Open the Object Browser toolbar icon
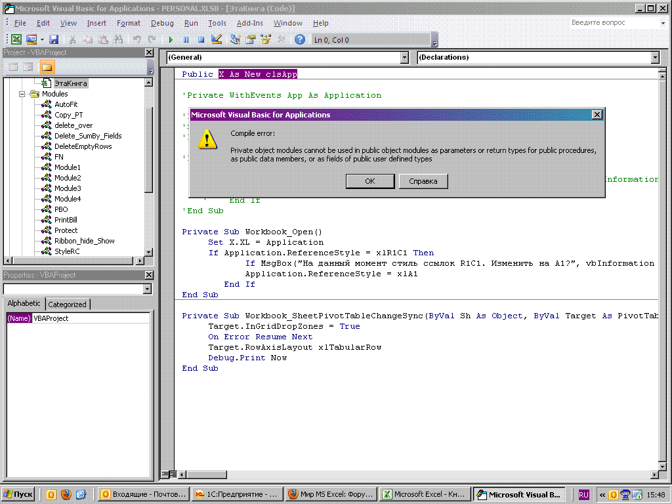Screen dimensions: 672x504 pos(266,39)
